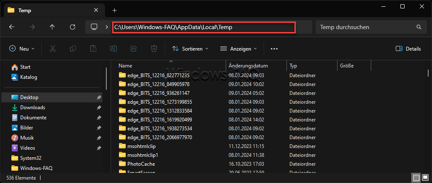
Task: Click the Back navigation arrow
Action: [x=12, y=27]
